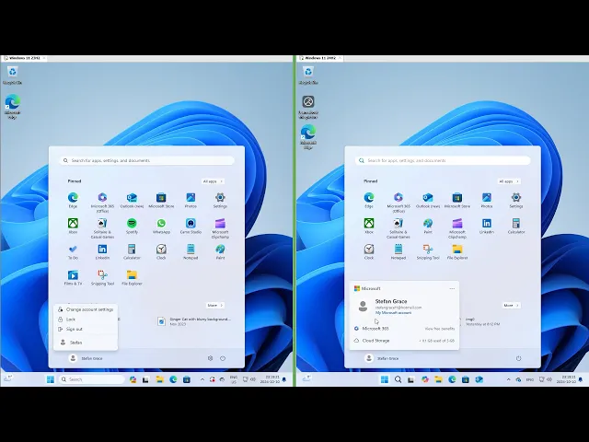
Task: Show hidden tray icons on left taskbar
Action: coord(202,379)
